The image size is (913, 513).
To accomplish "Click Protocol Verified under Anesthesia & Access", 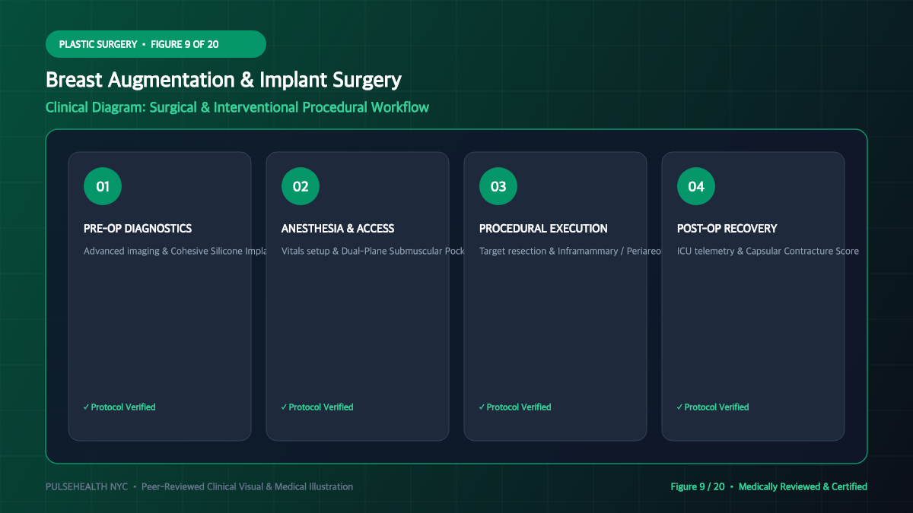I will click(x=317, y=407).
